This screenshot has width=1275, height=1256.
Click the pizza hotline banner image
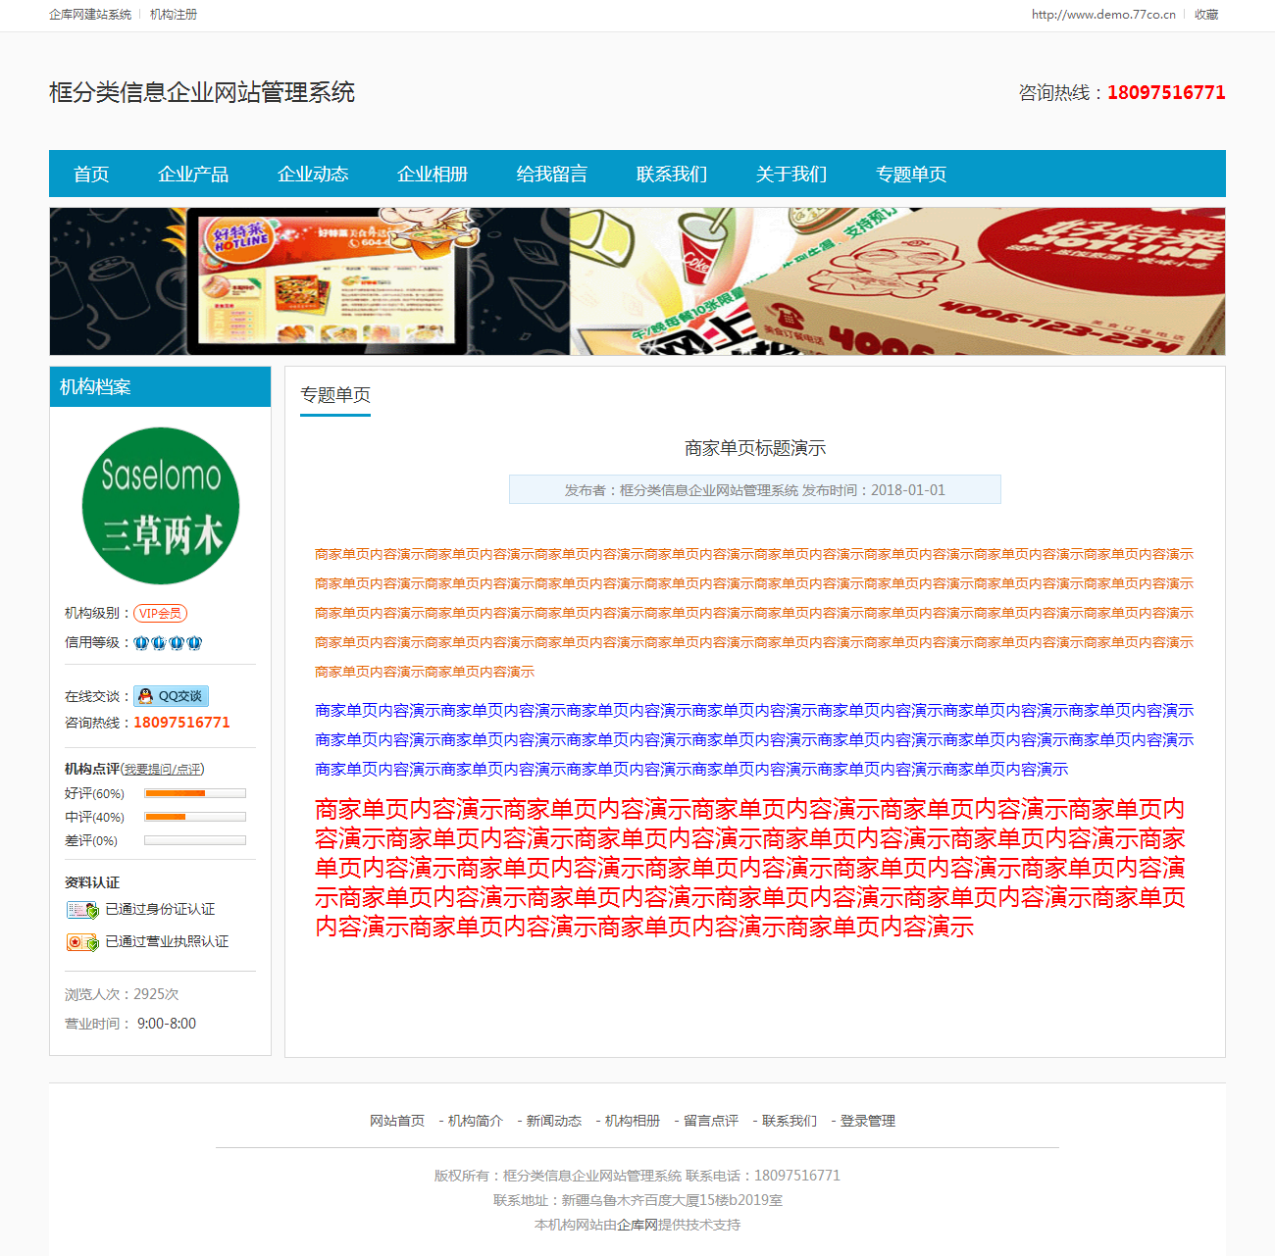tap(637, 281)
